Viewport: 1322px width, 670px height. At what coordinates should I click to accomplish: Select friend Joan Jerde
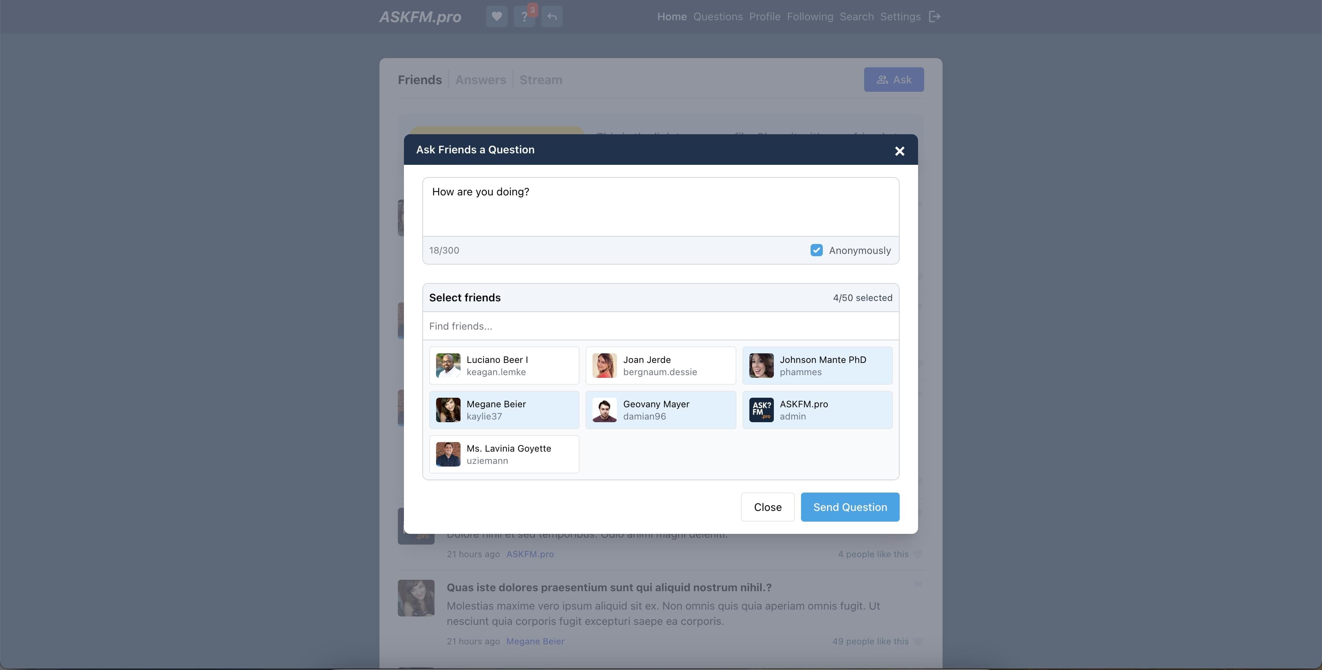click(661, 366)
